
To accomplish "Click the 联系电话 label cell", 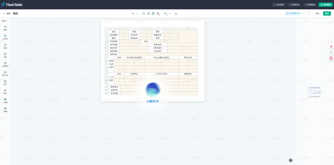I will (x=158, y=45).
